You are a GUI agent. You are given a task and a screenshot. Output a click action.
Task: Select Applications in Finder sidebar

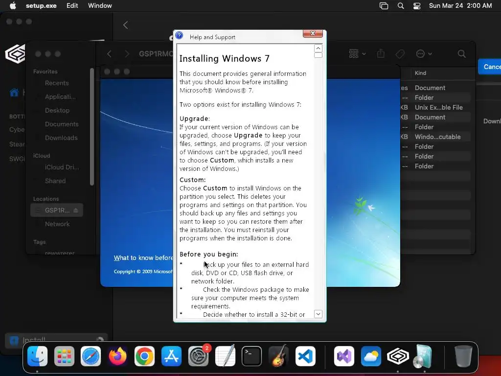click(60, 96)
